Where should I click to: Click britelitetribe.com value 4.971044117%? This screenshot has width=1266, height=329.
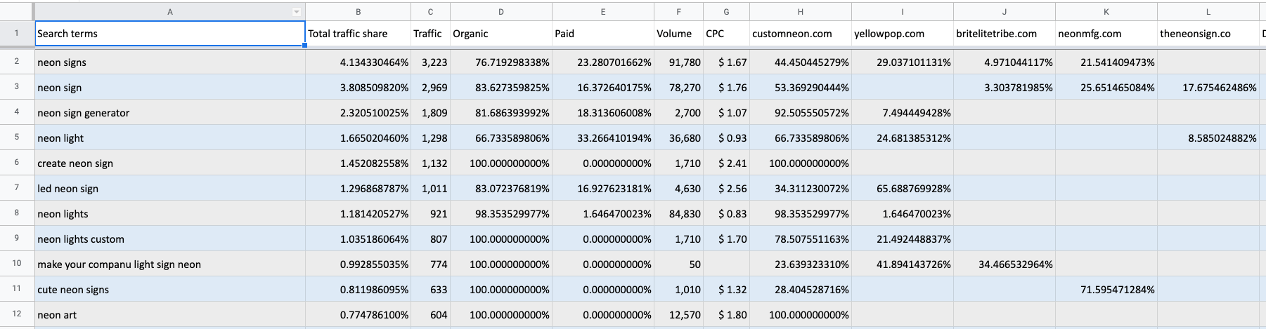pyautogui.click(x=1005, y=62)
